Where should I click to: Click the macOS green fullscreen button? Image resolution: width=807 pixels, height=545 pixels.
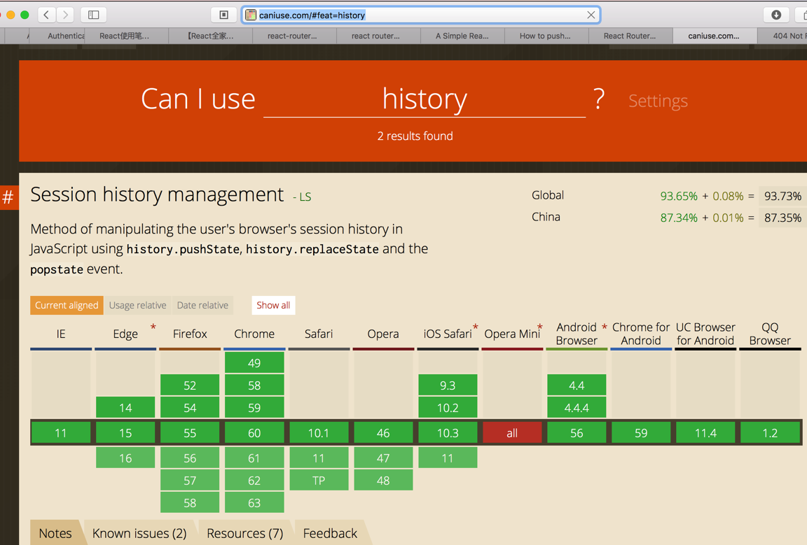point(25,15)
